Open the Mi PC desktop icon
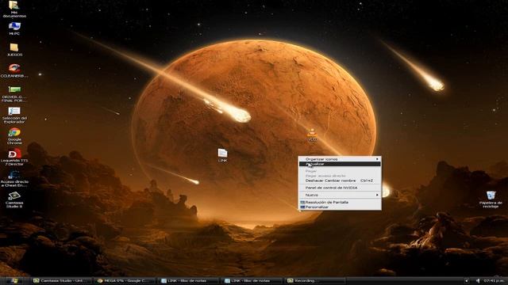Viewport: 508px width, 285px height. click(14, 28)
